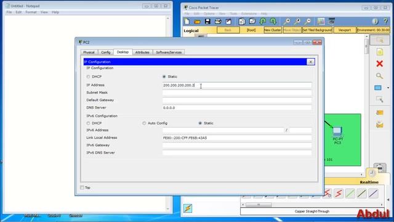This screenshot has height=222, width=394.
Task: Click the Zoom In magnifier icon
Action: coord(287,22)
